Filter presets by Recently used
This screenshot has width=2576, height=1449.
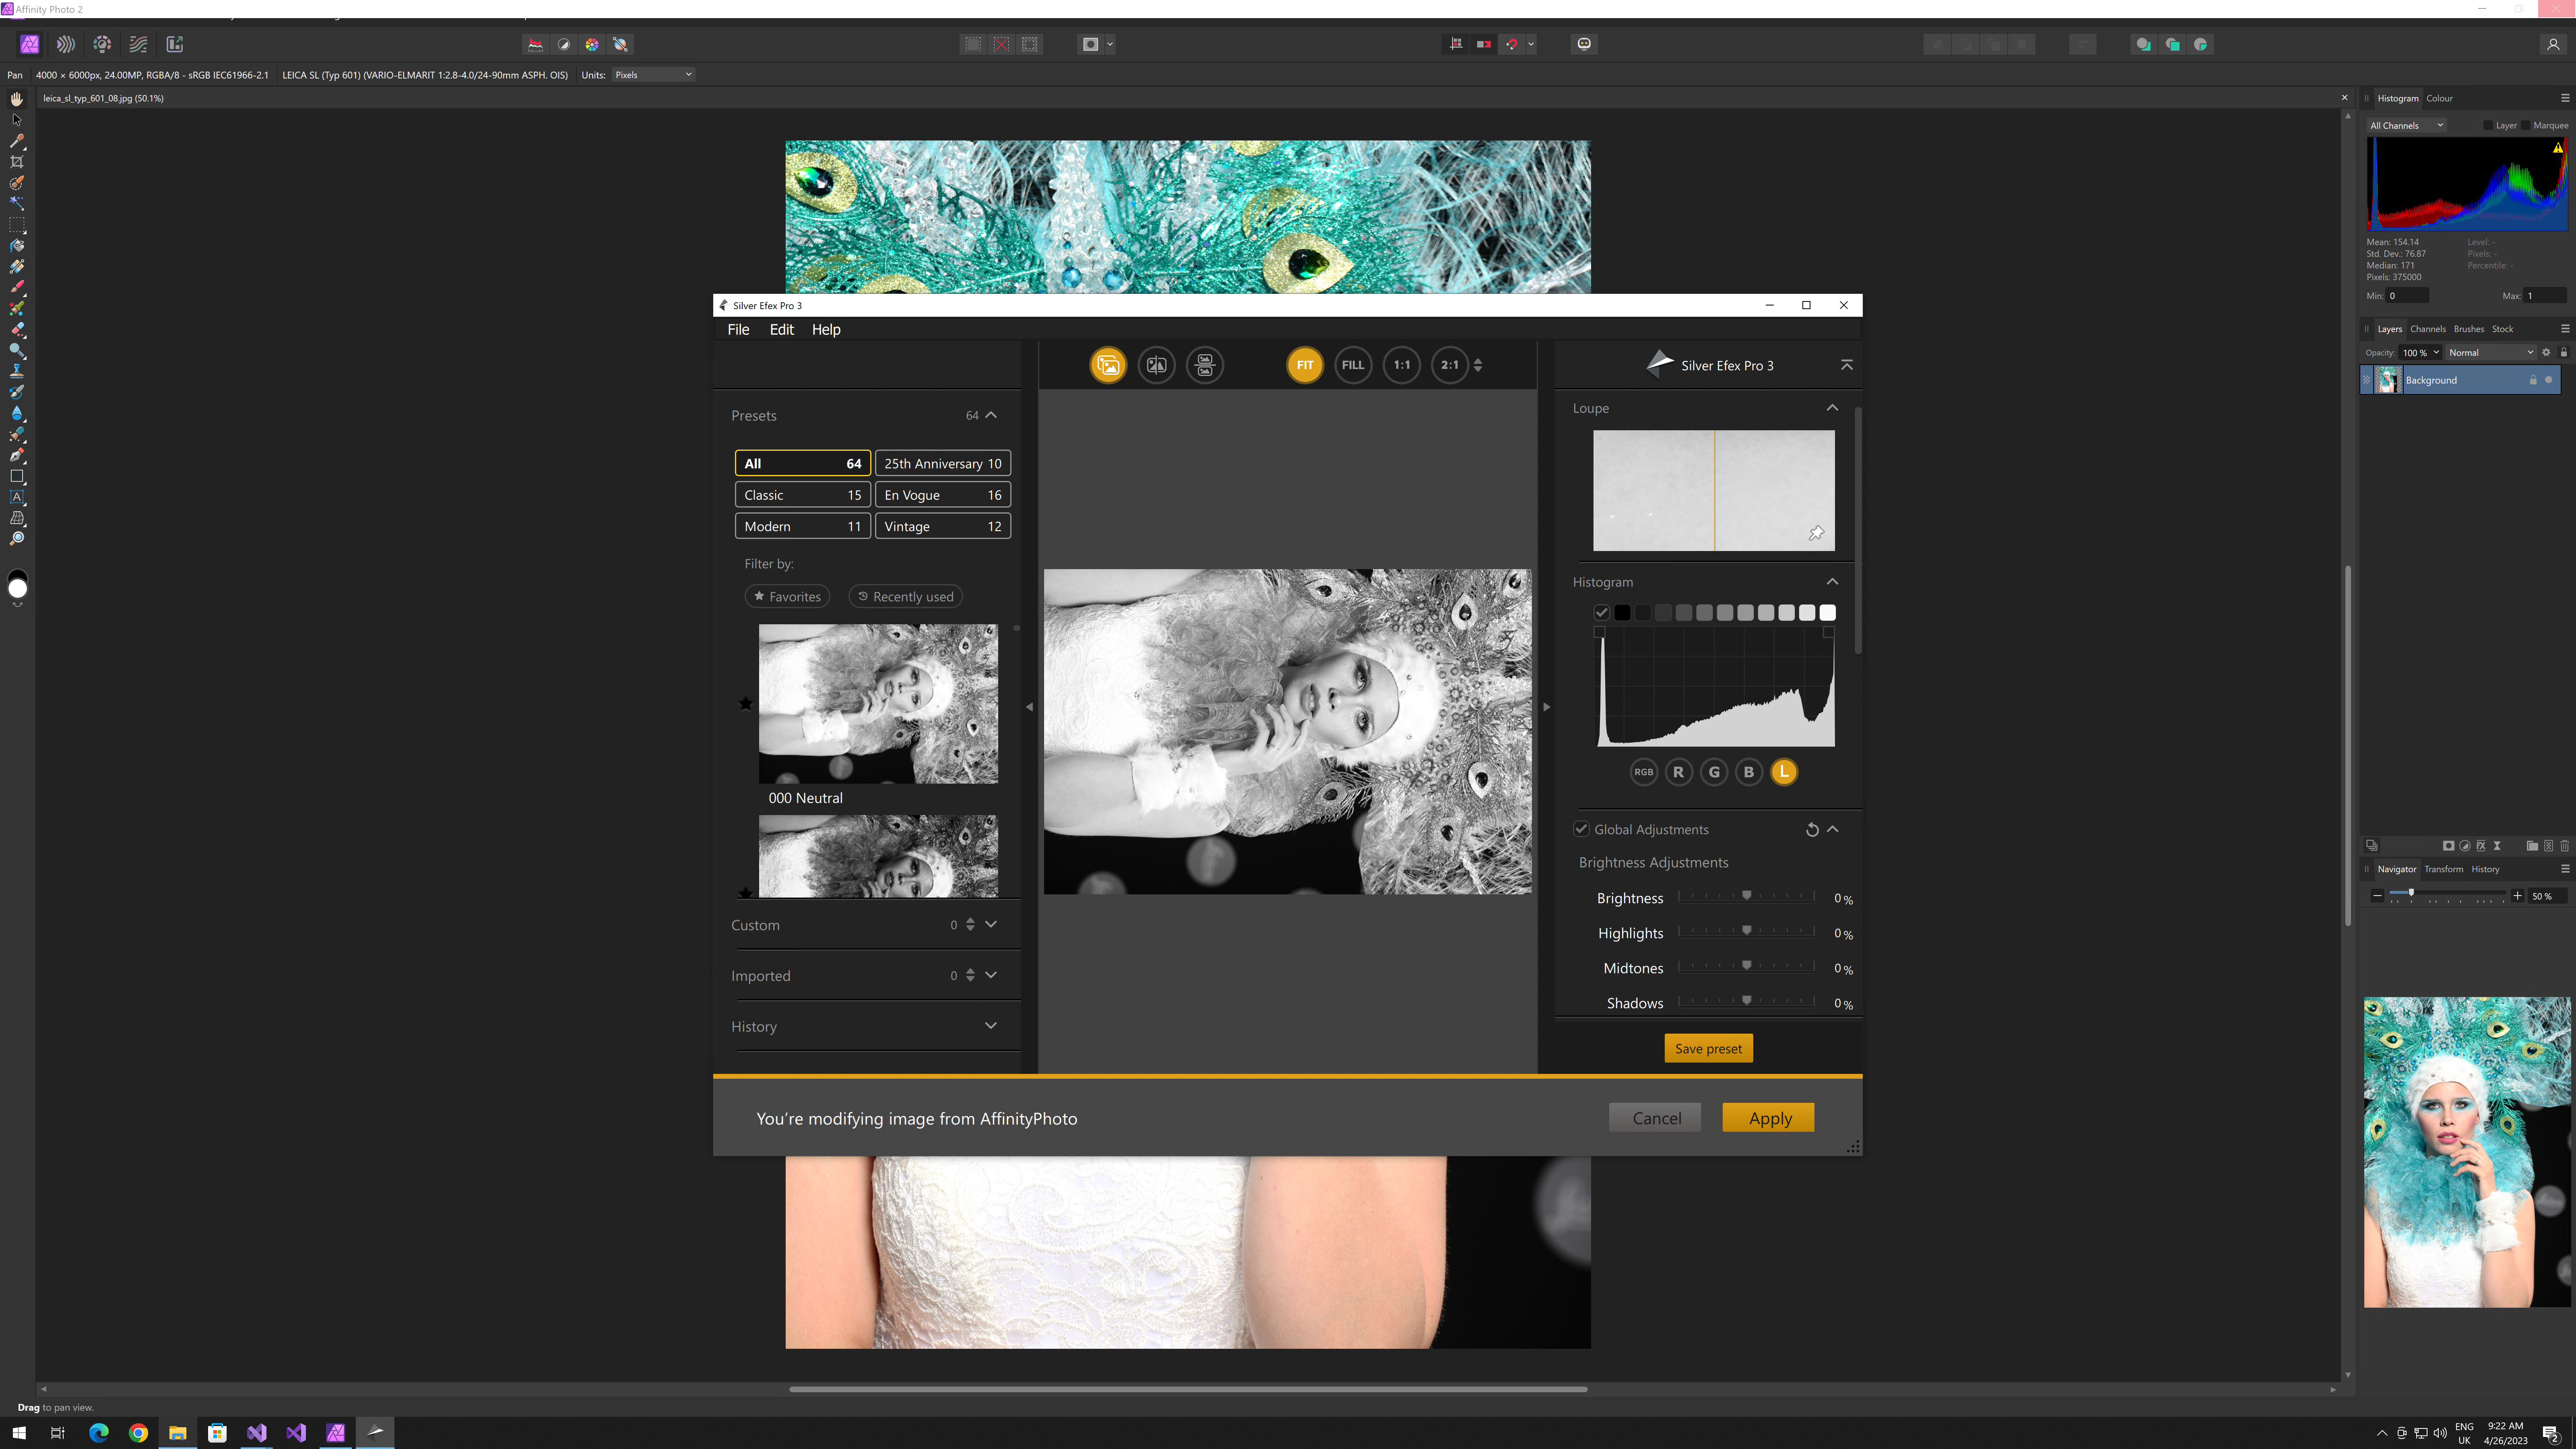click(x=906, y=597)
